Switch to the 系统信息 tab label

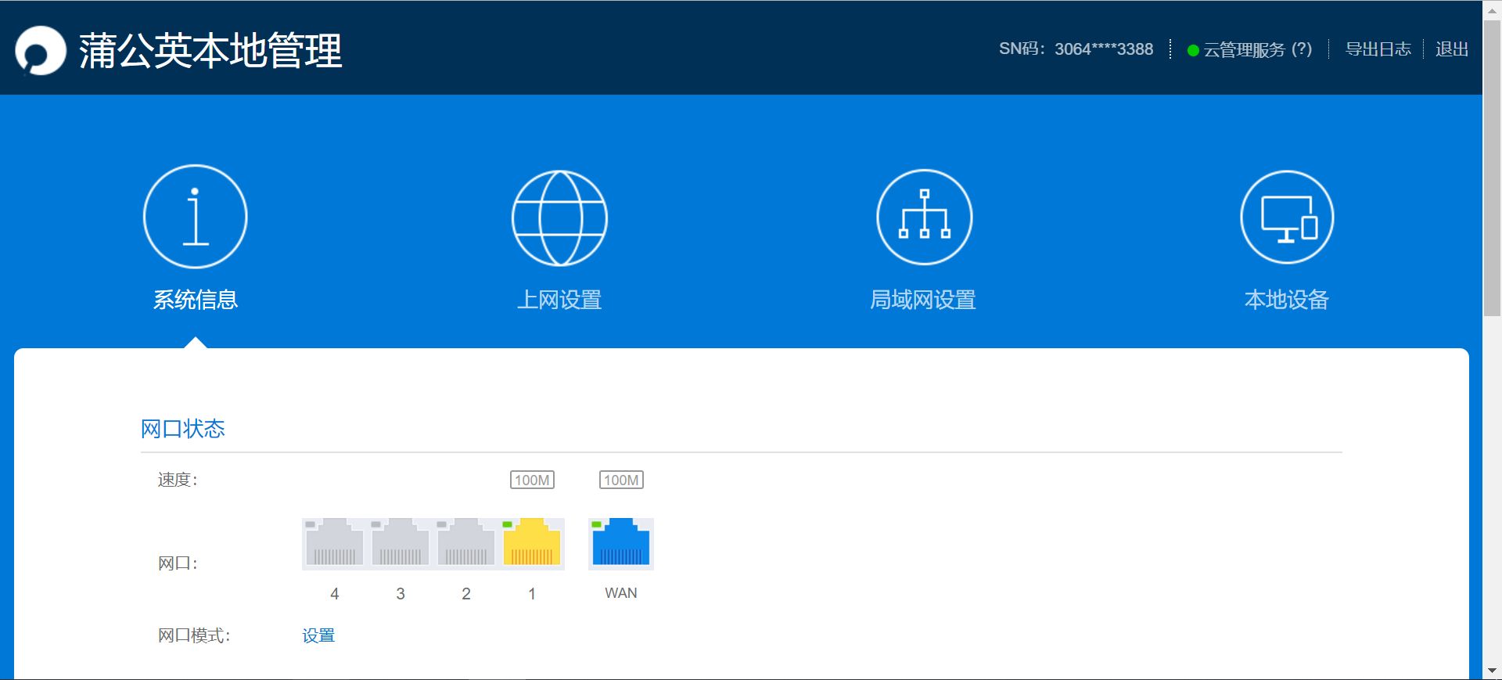point(196,300)
